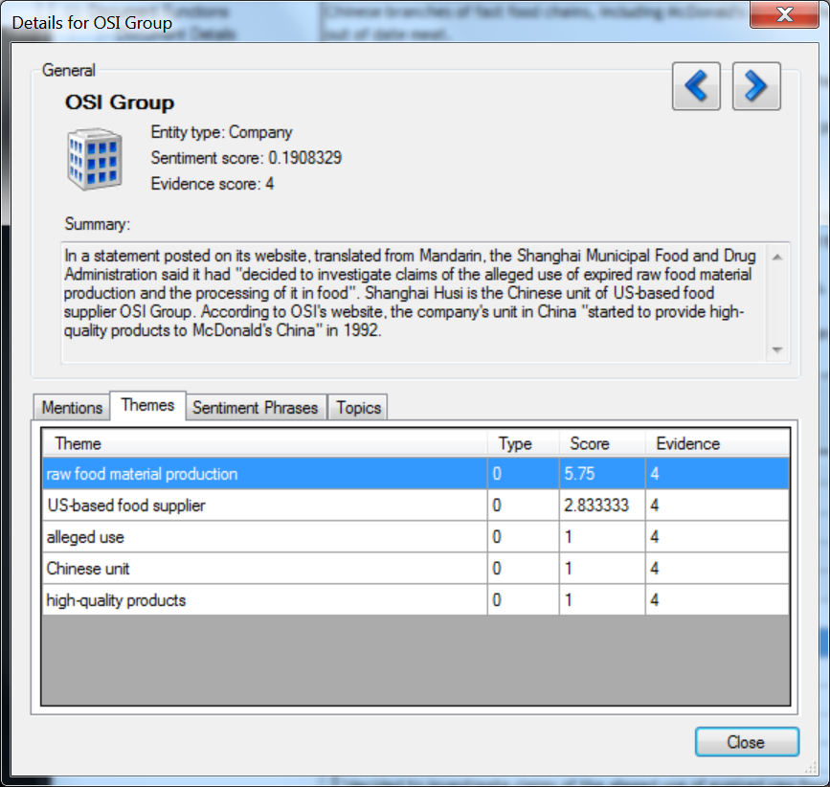830x787 pixels.
Task: Sort by the Evidence column header
Action: pyautogui.click(x=717, y=443)
